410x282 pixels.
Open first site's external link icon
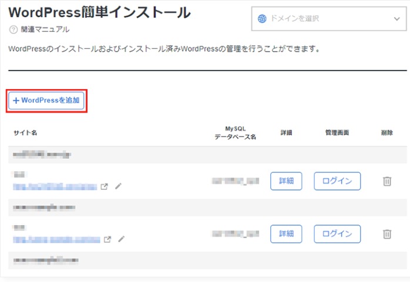[x=106, y=186]
